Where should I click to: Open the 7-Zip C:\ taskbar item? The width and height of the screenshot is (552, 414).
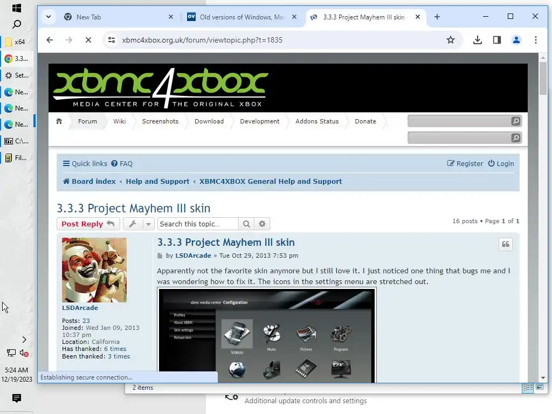[x=17, y=141]
